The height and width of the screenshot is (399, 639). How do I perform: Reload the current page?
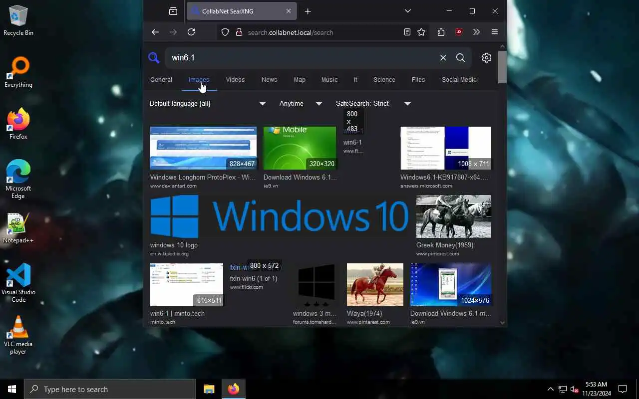pyautogui.click(x=191, y=32)
